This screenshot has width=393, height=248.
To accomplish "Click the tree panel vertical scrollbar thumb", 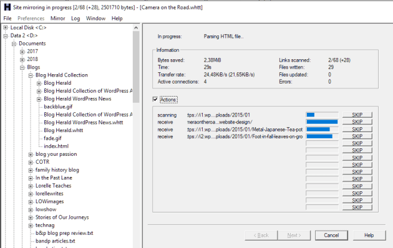I will click(136, 67).
